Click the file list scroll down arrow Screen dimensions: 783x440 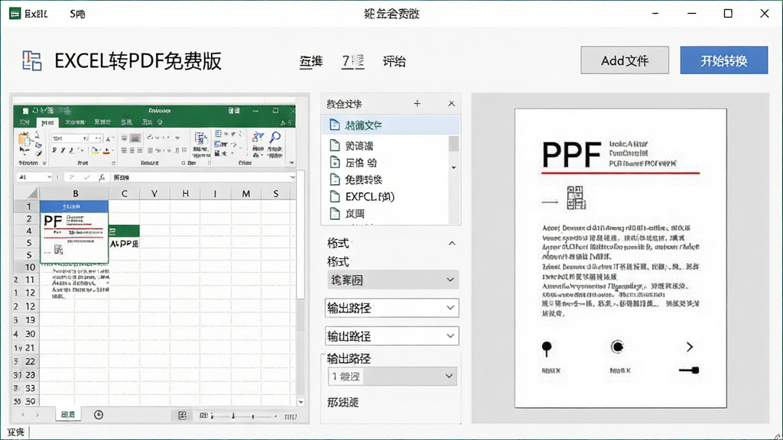click(x=453, y=167)
